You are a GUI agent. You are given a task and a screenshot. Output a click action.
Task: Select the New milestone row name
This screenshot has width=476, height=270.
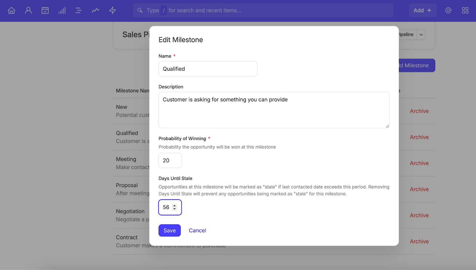click(x=121, y=107)
